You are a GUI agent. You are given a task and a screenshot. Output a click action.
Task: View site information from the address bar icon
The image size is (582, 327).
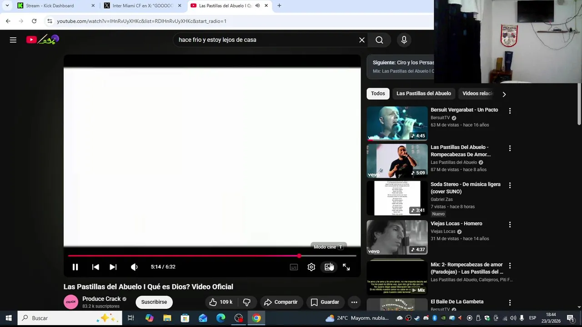click(50, 21)
